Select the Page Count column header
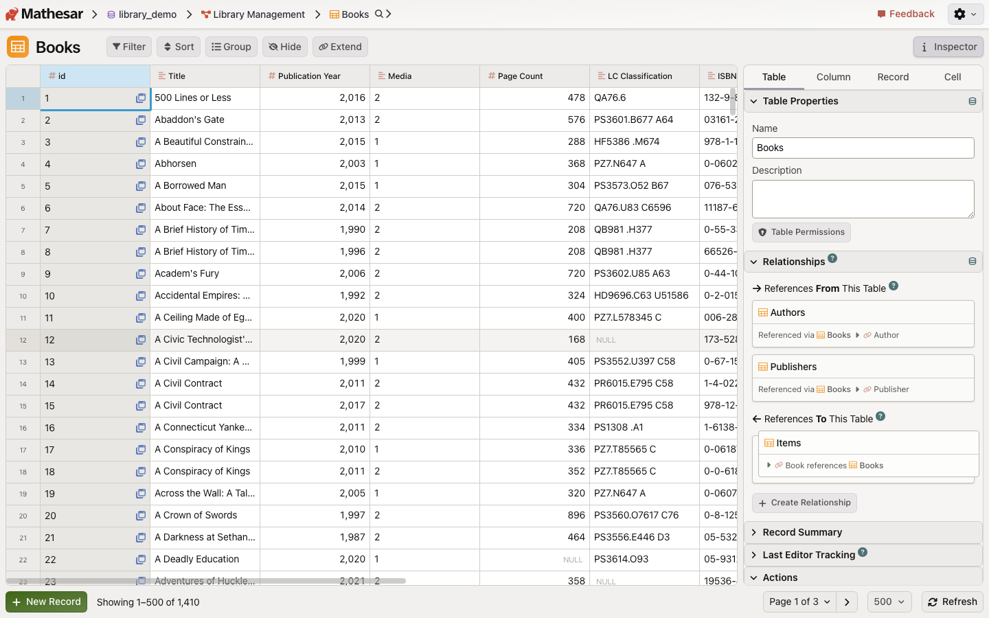 pos(535,76)
